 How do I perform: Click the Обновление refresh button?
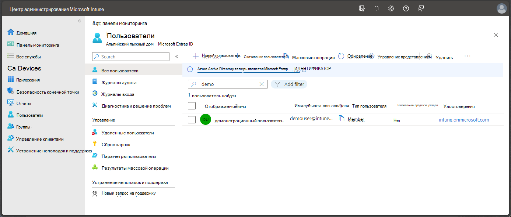355,56
